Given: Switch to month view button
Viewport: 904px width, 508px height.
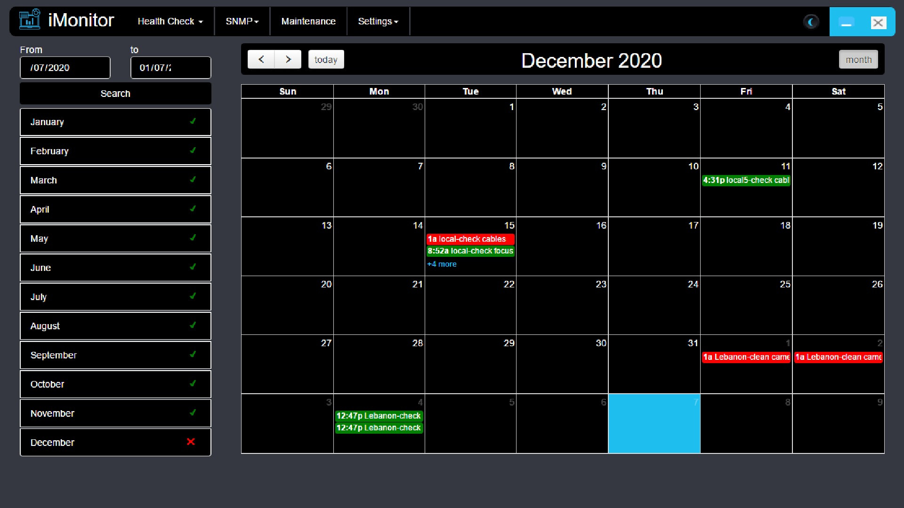Looking at the screenshot, I should [858, 60].
